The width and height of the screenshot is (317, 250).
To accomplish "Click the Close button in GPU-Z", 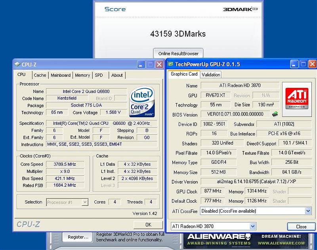I will 301,227.
